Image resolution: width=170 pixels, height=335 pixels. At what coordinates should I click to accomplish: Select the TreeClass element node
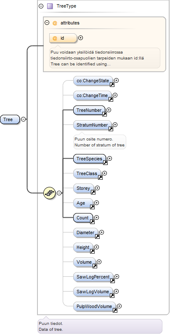point(88,173)
